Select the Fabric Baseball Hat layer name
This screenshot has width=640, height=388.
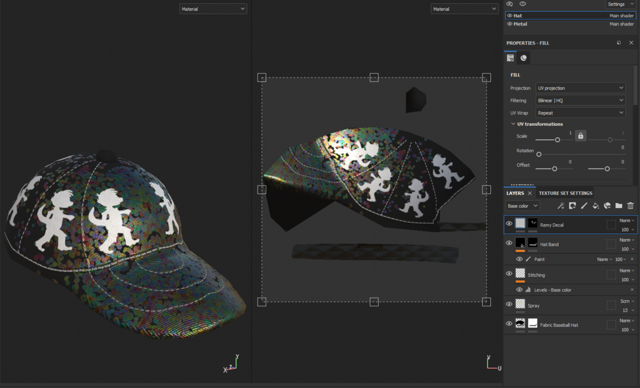pyautogui.click(x=558, y=325)
